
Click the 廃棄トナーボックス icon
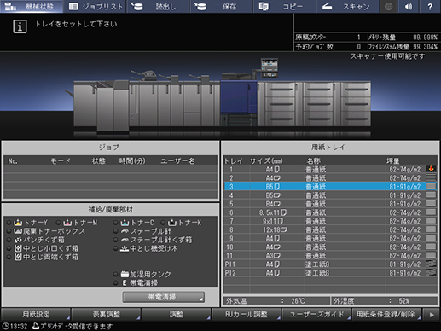tap(18, 231)
